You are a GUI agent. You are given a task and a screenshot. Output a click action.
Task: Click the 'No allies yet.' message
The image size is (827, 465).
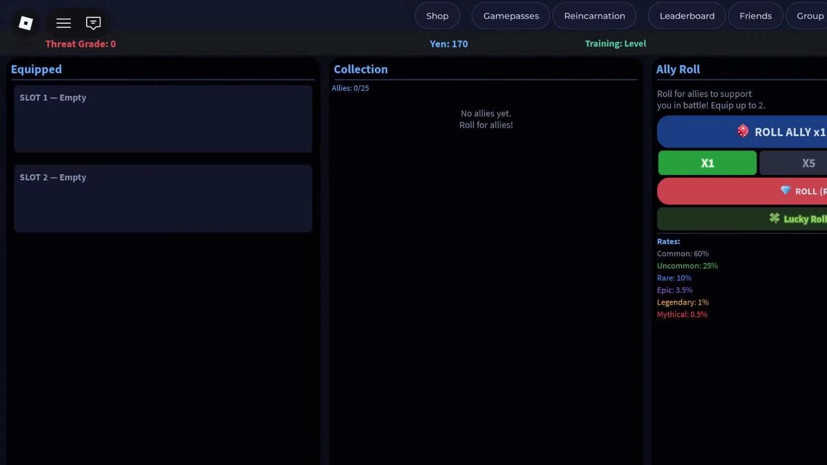(x=486, y=113)
